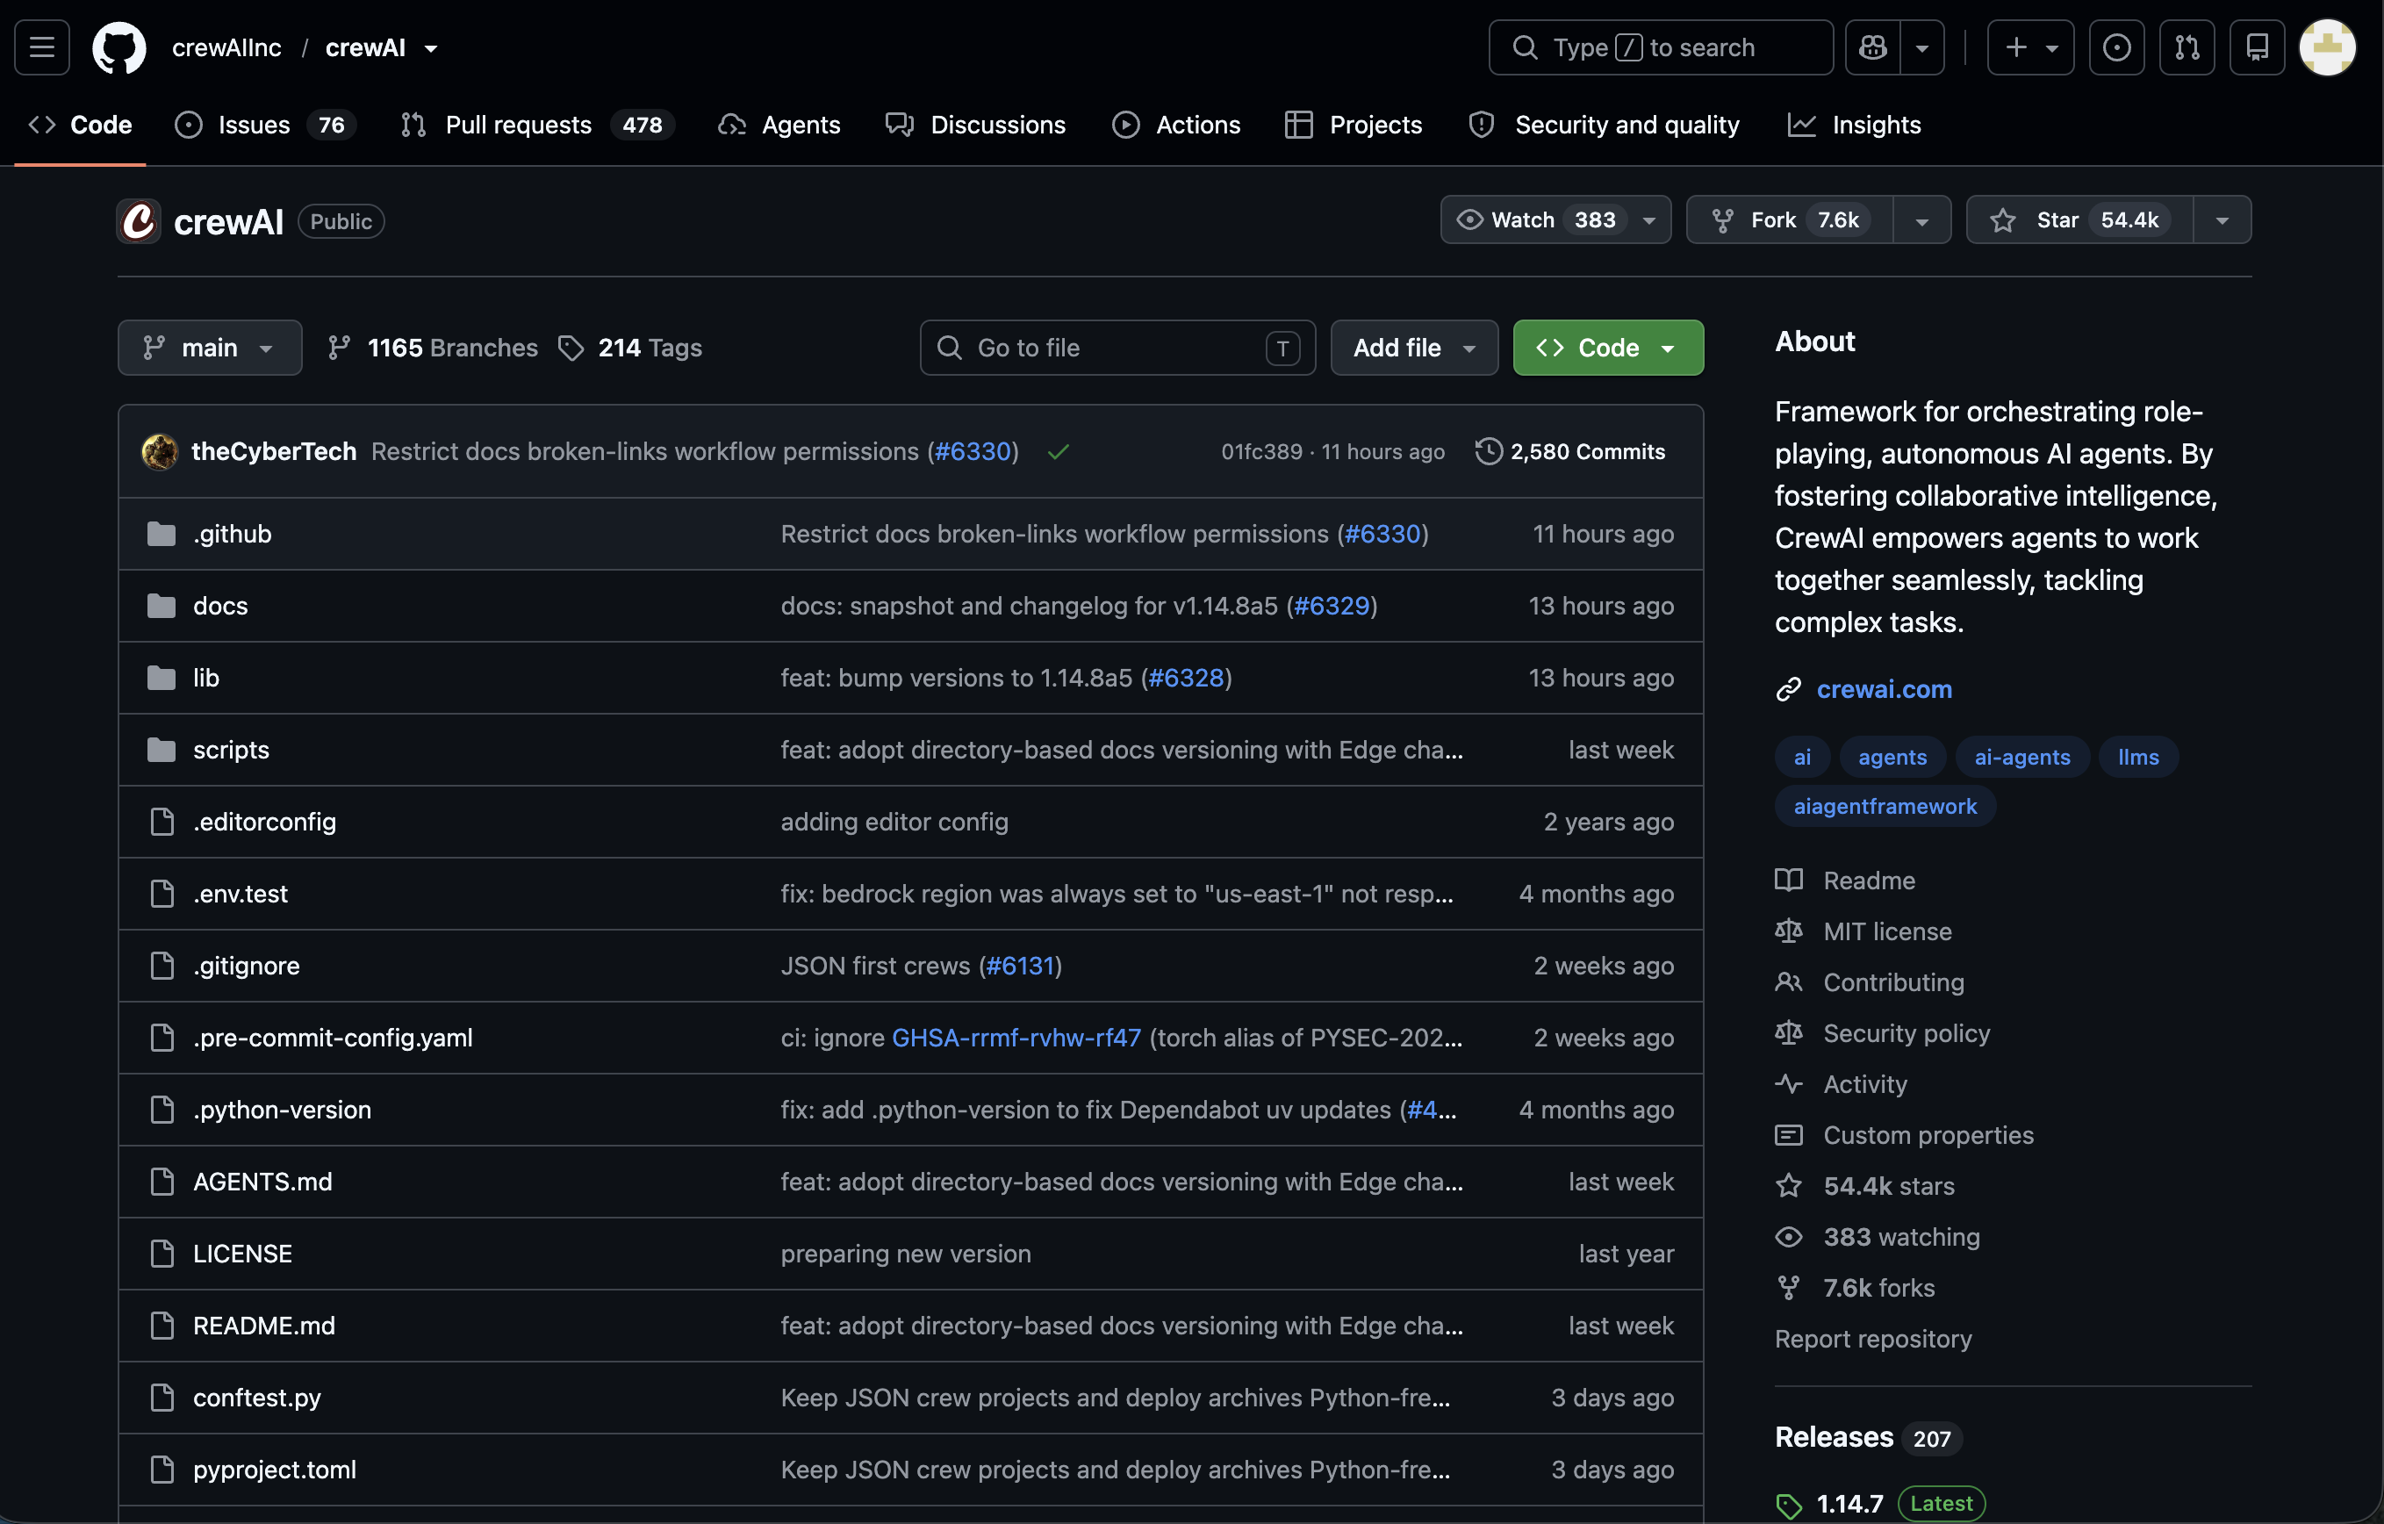The width and height of the screenshot is (2384, 1524).
Task: Open the MIT license link
Action: tap(1887, 931)
